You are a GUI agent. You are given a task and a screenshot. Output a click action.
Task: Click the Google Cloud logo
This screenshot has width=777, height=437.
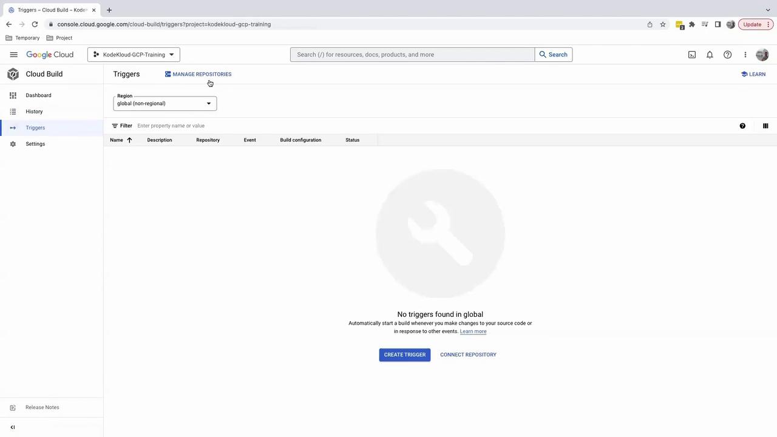(50, 55)
